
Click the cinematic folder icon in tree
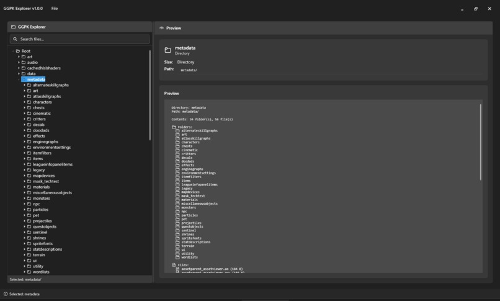(x=29, y=113)
